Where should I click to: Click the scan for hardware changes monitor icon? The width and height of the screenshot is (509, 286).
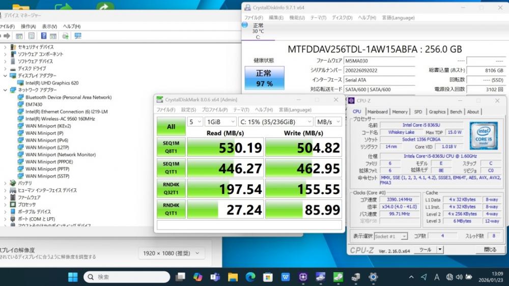pyautogui.click(x=78, y=36)
